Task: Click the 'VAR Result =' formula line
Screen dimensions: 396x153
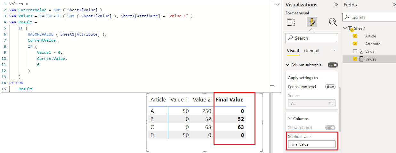Action: tap(23, 22)
